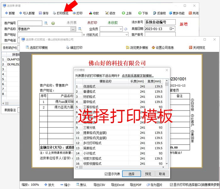Click 存为图片 to save as image

(x=154, y=185)
